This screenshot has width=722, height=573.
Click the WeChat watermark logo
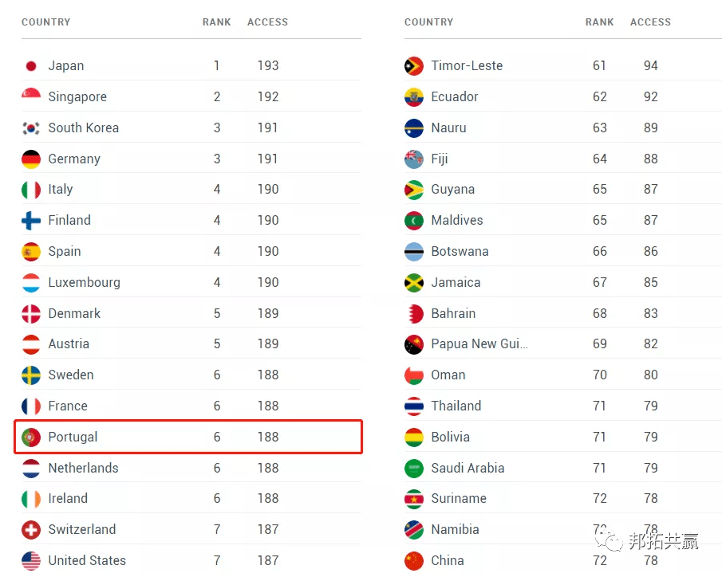pyautogui.click(x=614, y=543)
